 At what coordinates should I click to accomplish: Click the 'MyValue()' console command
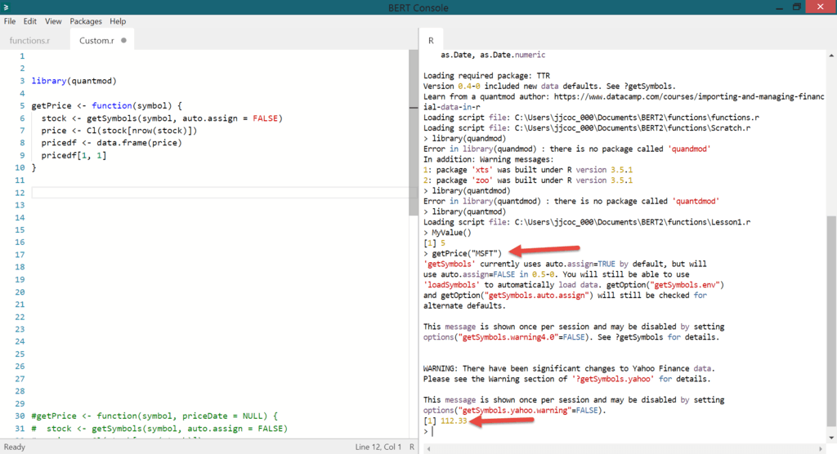(x=451, y=233)
